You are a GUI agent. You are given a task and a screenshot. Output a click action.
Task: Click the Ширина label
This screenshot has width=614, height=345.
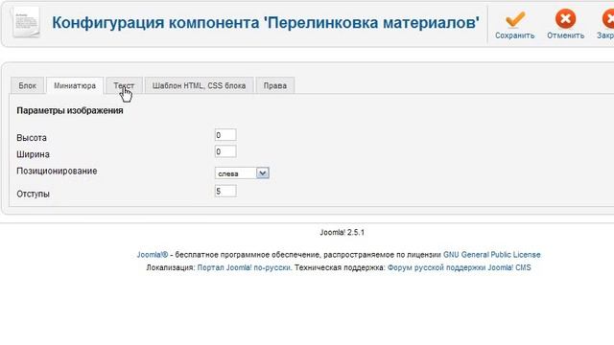(x=33, y=154)
